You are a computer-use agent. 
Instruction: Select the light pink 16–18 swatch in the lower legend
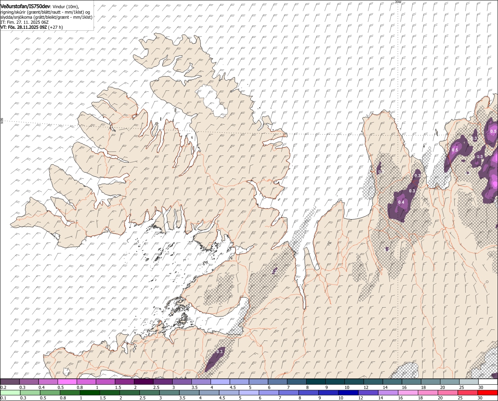click(408, 392)
